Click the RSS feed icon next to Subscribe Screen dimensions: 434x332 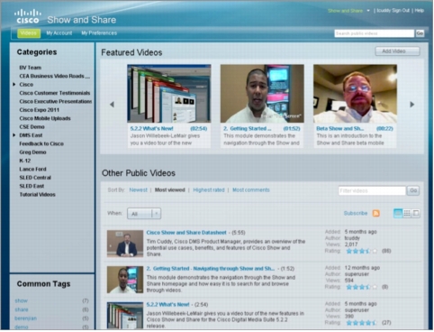tap(376, 213)
